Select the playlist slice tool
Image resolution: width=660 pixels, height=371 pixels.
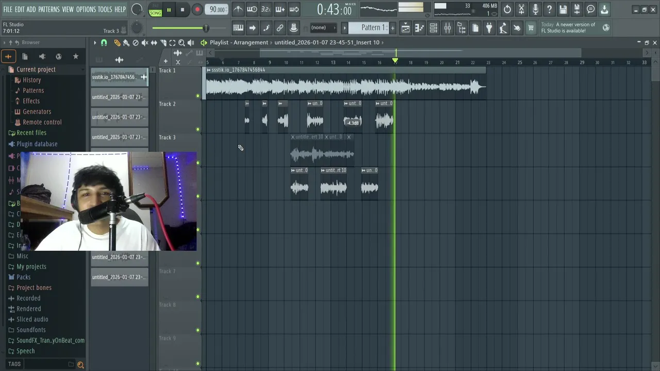click(163, 43)
